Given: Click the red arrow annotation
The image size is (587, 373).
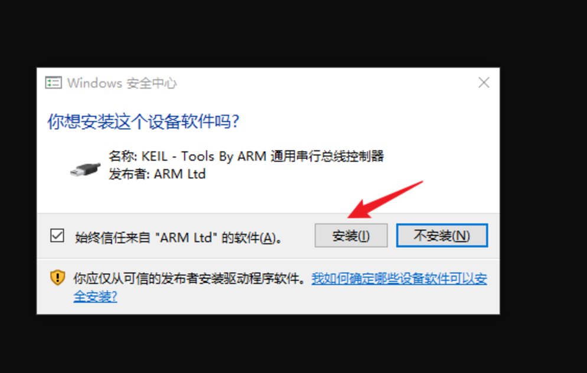Looking at the screenshot, I should click(x=385, y=200).
